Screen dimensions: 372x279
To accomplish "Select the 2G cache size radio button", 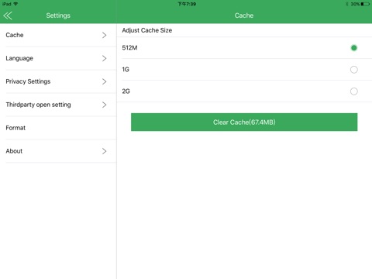I will click(353, 91).
